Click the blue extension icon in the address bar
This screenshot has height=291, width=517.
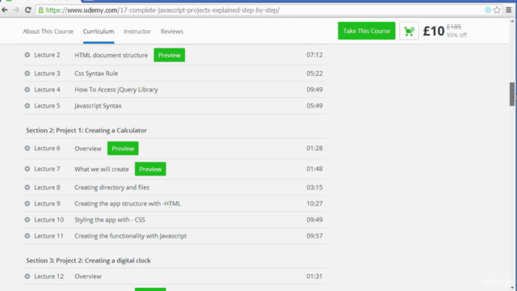[x=488, y=11]
